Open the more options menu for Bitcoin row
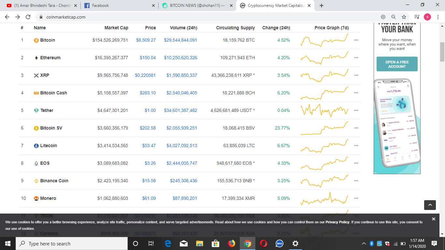Image resolution: width=445 pixels, height=250 pixels. [x=356, y=40]
